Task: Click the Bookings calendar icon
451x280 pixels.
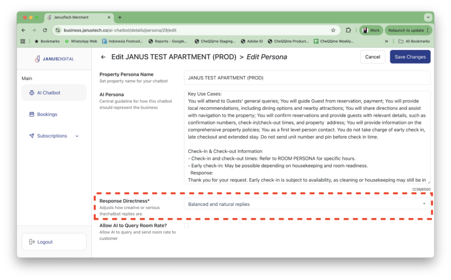Action: click(32, 114)
